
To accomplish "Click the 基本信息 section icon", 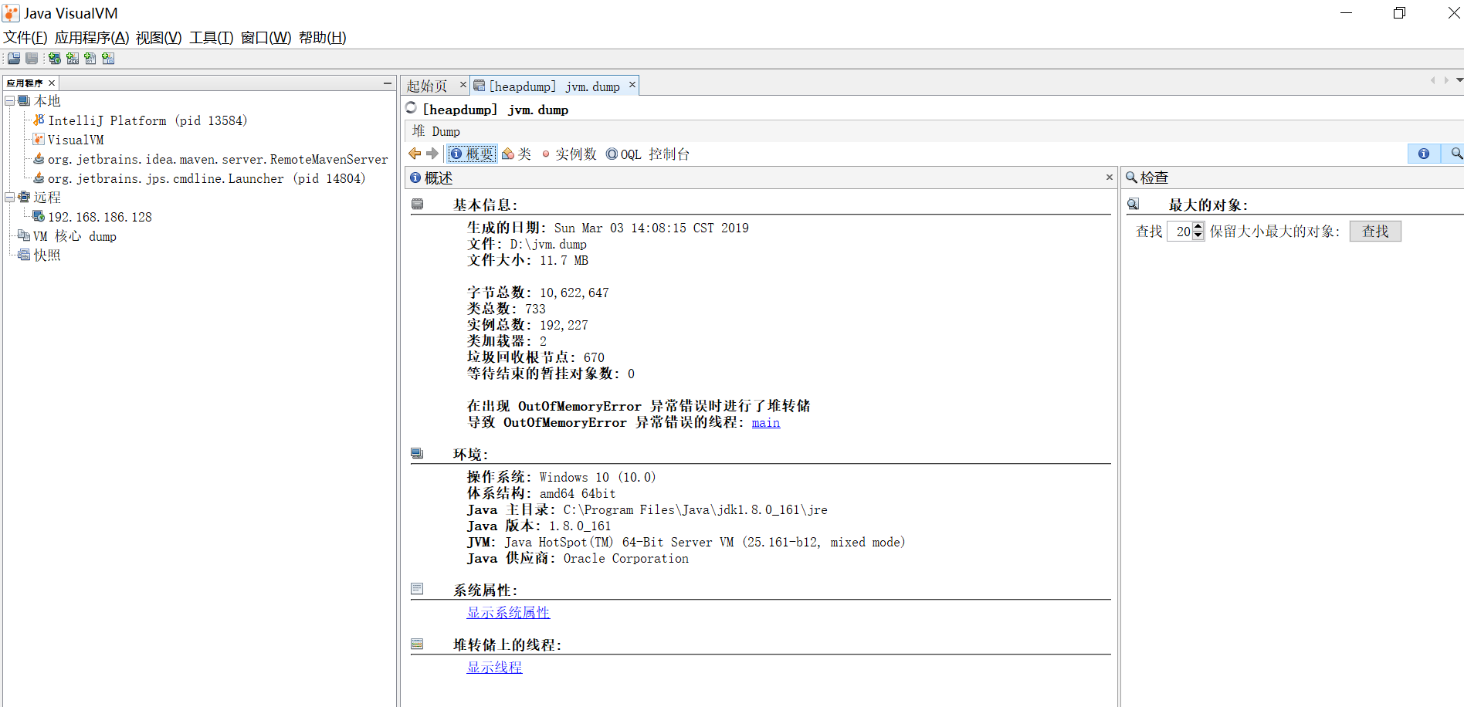I will click(x=418, y=204).
